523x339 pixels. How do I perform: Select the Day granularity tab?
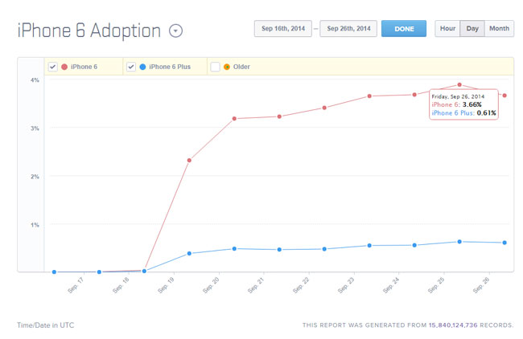click(x=472, y=29)
